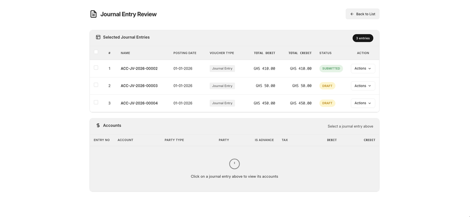Click the document icon beside Journal Entry Review
The image size is (470, 217).
pyautogui.click(x=94, y=14)
